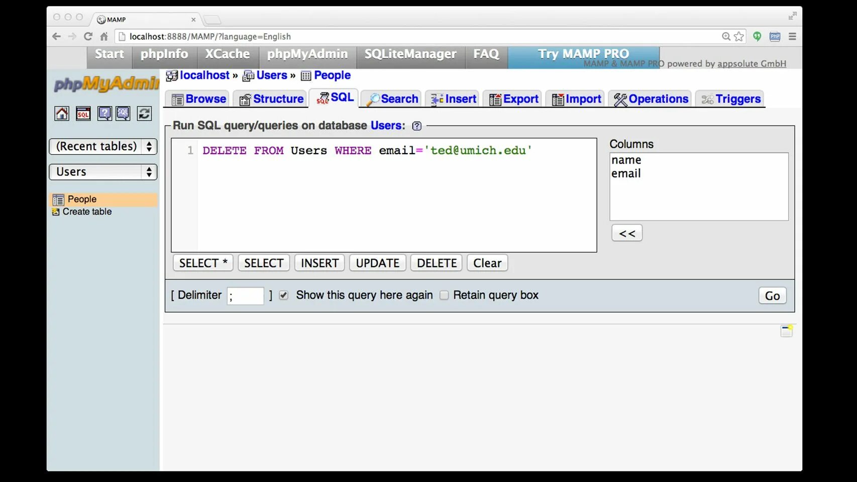Image resolution: width=857 pixels, height=482 pixels.
Task: Select the SQL tab
Action: click(x=335, y=97)
